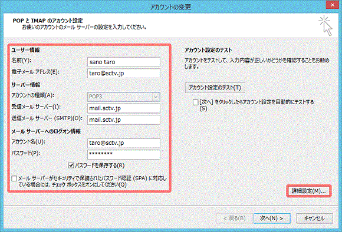This screenshot has width=342, height=232.
Task: Toggle automatic account test on [次へ] checkbox
Action: [x=195, y=102]
